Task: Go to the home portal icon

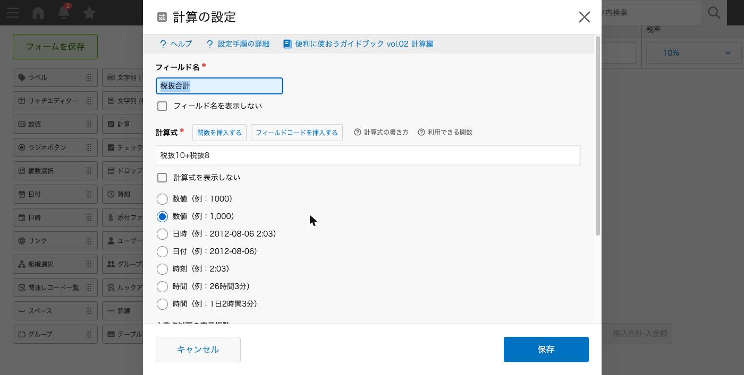Action: pos(38,12)
